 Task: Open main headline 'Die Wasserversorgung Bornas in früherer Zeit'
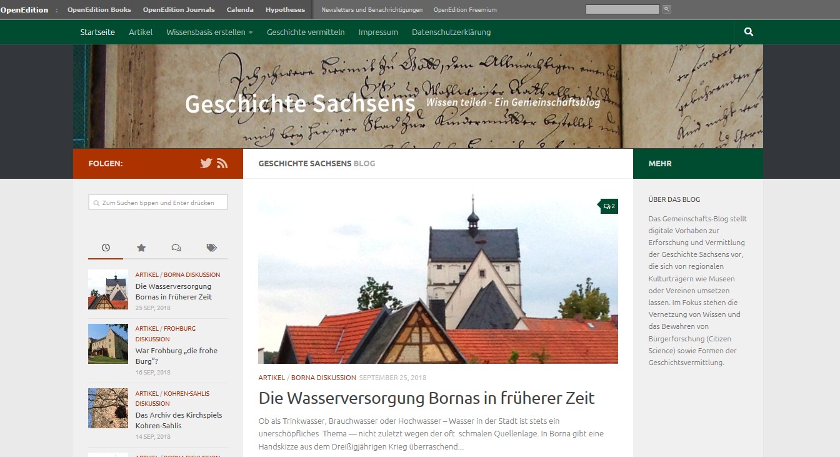click(x=427, y=398)
